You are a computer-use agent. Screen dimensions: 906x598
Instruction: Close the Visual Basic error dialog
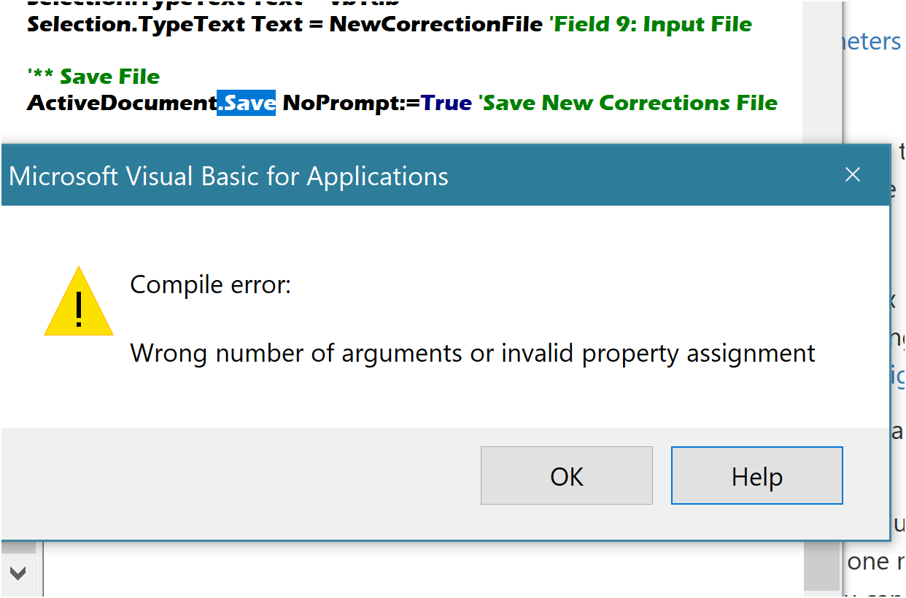[852, 175]
